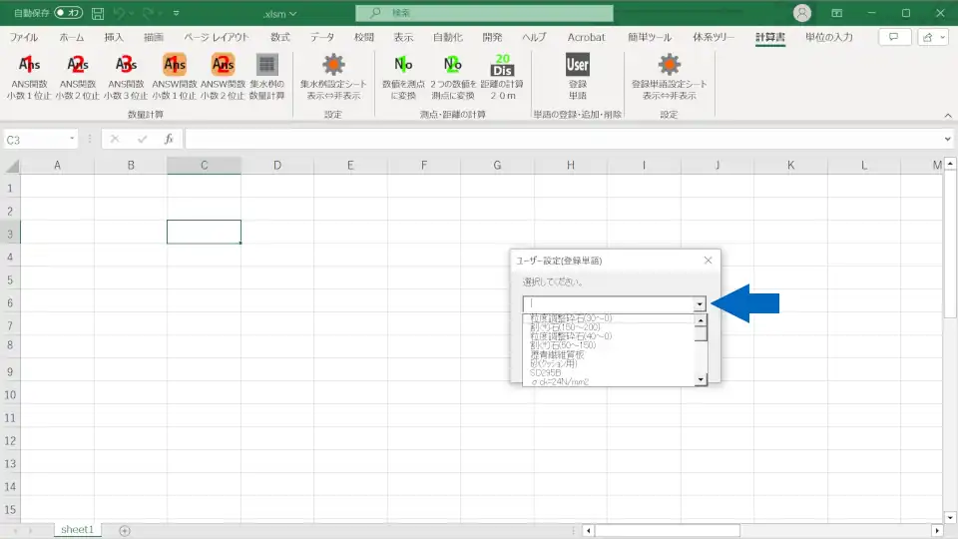Run ANS関数 小数2位止 quantity function
This screenshot has height=539, width=958.
[x=78, y=77]
